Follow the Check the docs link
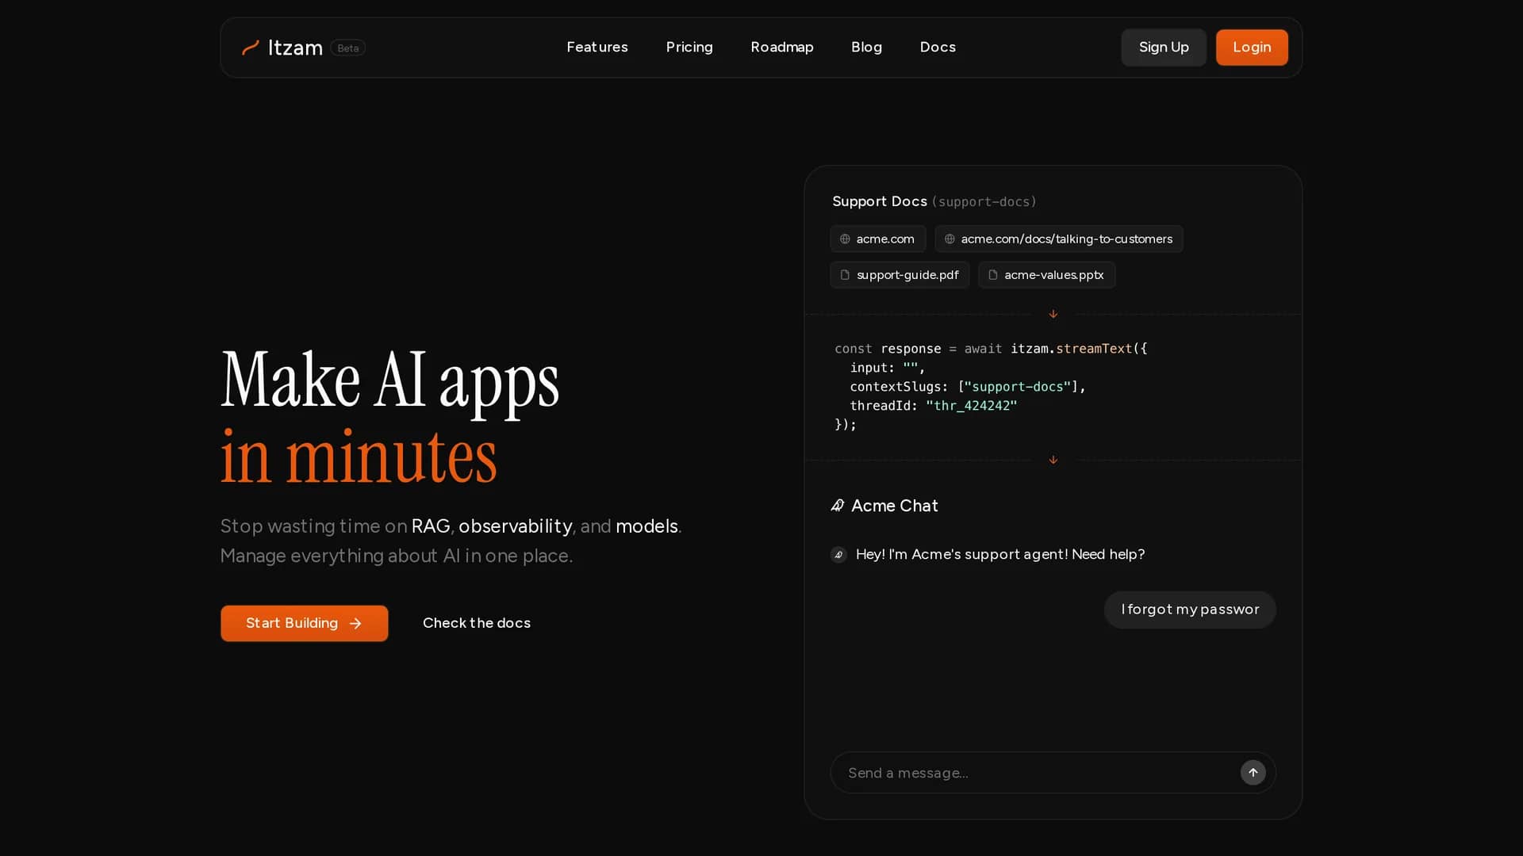Image resolution: width=1523 pixels, height=856 pixels. pos(477,623)
